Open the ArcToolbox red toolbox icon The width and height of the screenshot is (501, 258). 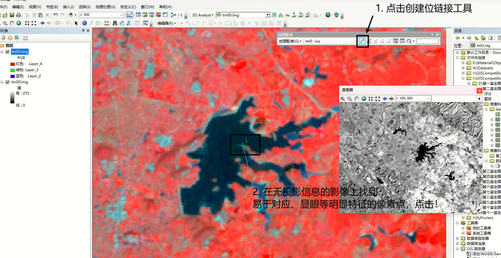pyautogui.click(x=158, y=15)
